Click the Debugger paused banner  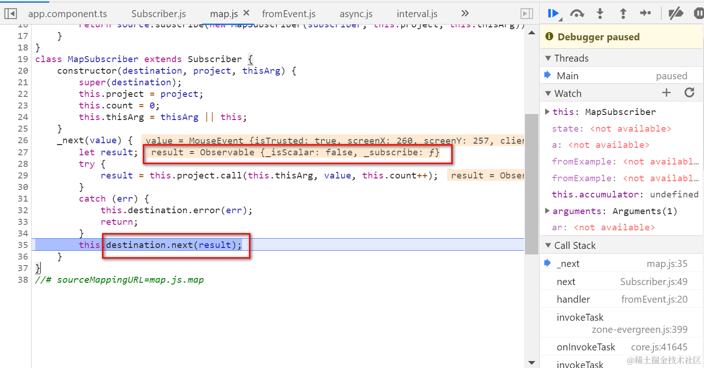(621, 37)
